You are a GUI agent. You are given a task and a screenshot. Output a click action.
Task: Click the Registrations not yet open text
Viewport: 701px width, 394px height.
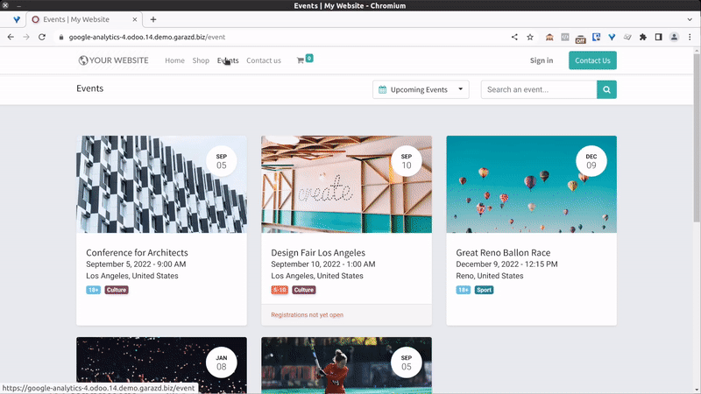point(308,315)
